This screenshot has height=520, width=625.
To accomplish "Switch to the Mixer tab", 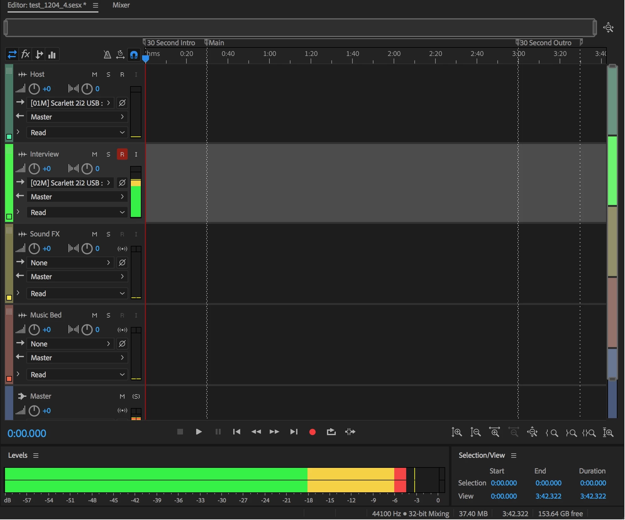I will pyautogui.click(x=121, y=5).
